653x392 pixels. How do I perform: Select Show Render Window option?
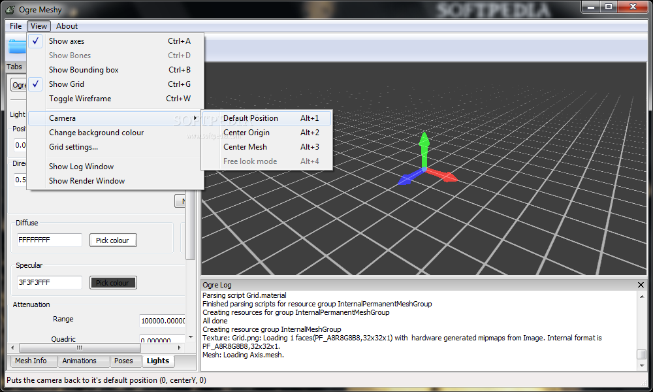[116, 181]
